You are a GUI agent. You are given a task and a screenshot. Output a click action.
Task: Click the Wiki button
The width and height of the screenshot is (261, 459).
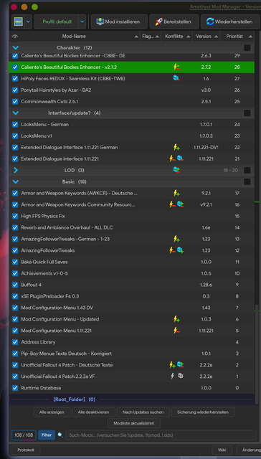(222, 450)
